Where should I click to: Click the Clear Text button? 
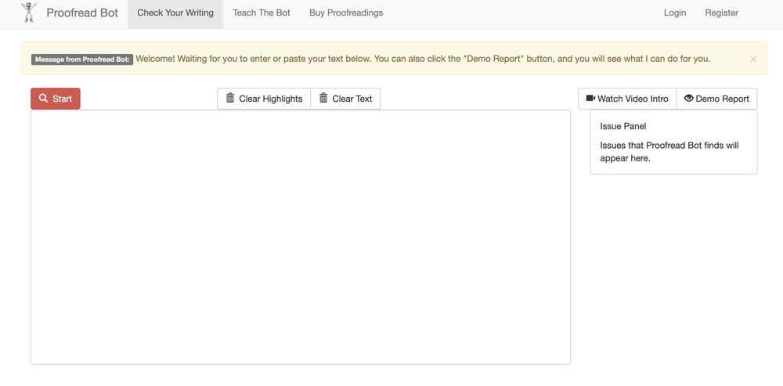point(345,99)
